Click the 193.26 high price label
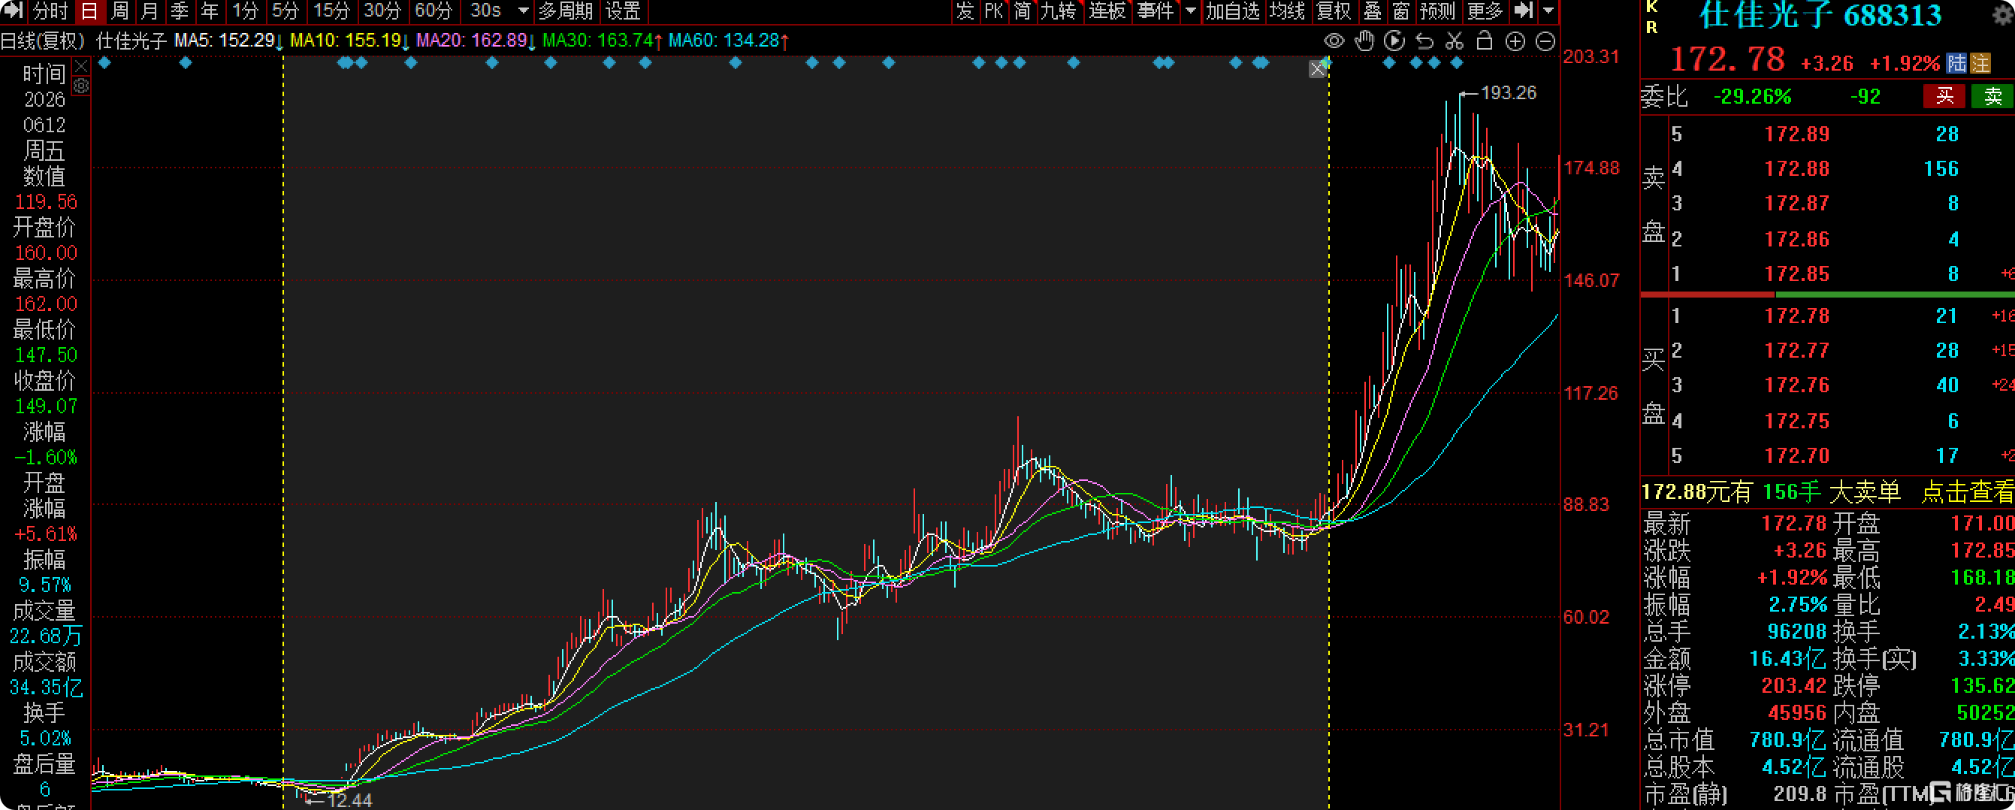 pos(1508,92)
